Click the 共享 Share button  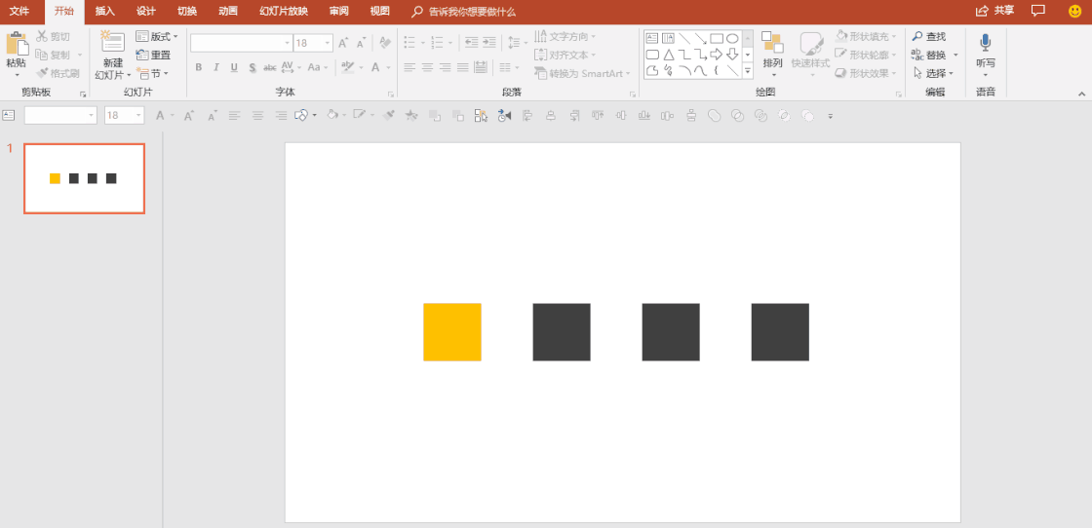(994, 11)
